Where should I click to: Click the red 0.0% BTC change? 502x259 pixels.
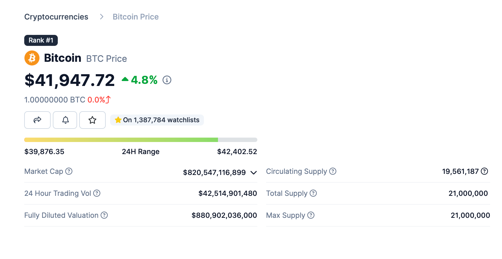tap(96, 100)
